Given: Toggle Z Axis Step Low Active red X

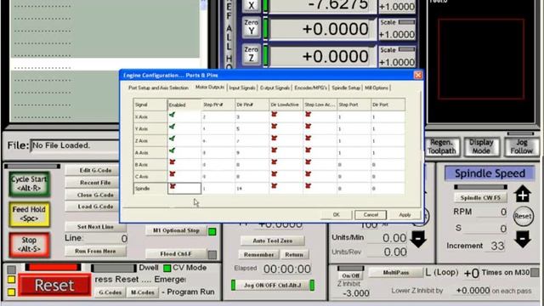Looking at the screenshot, I should click(x=308, y=138).
